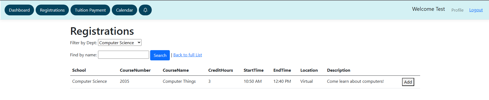
Task: Click the Description column header
Action: (x=339, y=70)
